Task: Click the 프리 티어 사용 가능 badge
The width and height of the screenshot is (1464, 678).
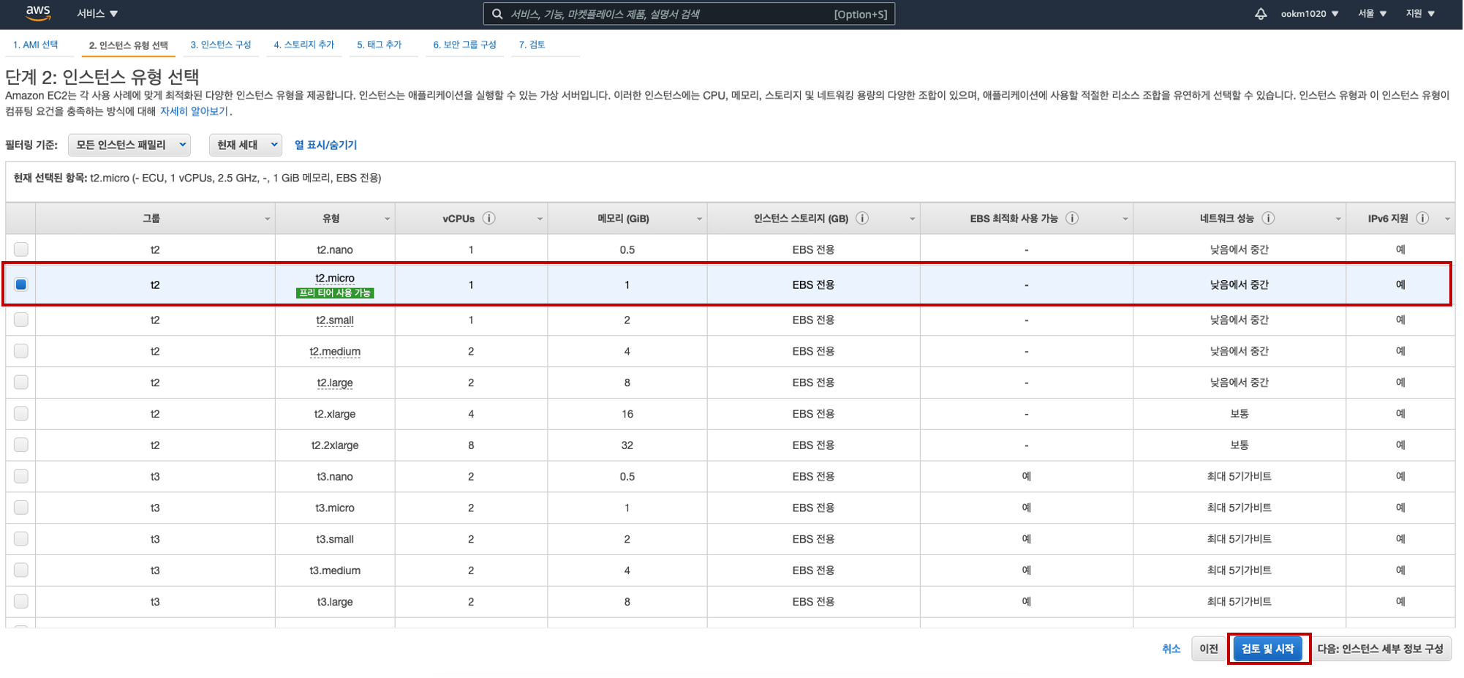Action: pos(335,293)
